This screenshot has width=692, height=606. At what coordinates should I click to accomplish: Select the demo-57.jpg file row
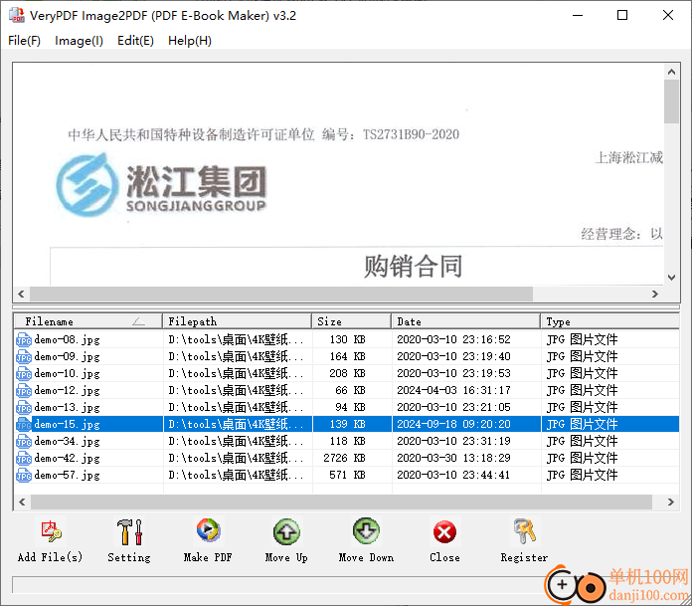click(346, 475)
